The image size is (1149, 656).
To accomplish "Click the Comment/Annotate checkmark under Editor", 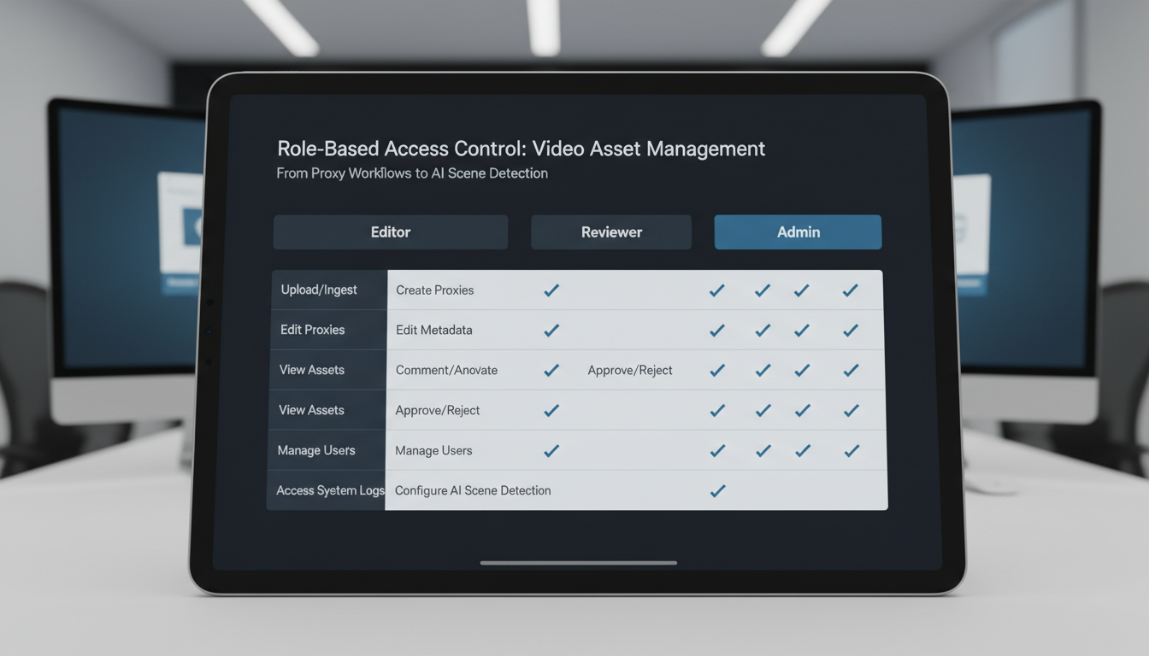I will [x=551, y=370].
